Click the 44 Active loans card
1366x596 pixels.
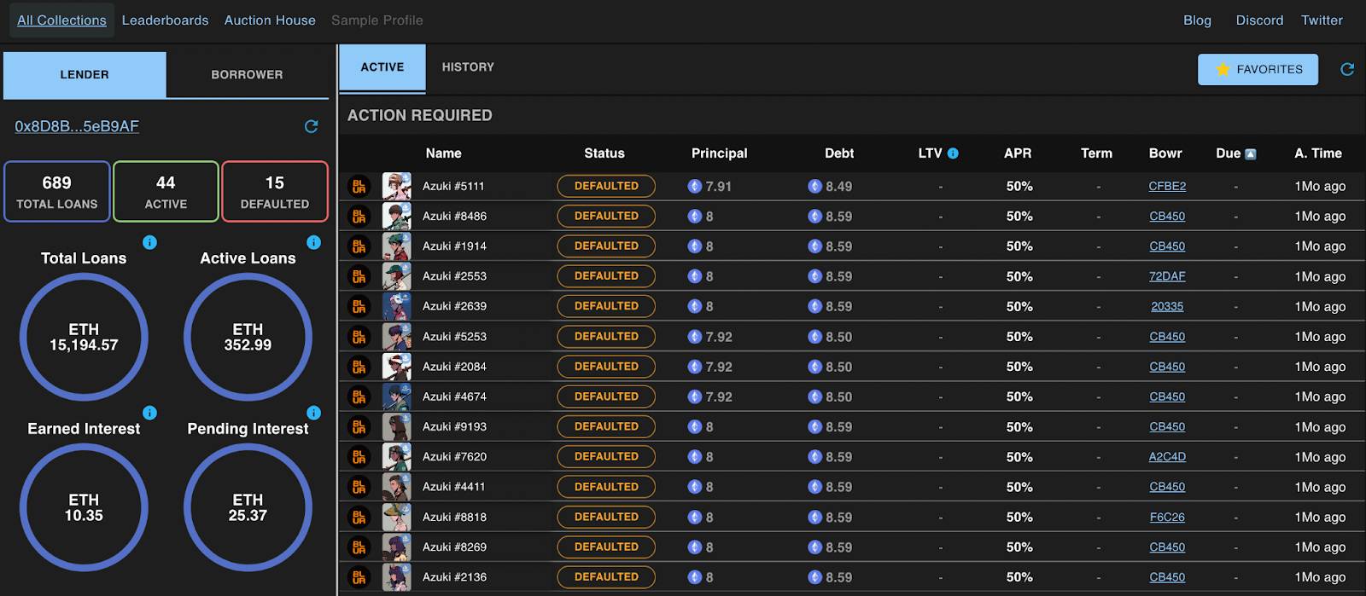[x=166, y=192]
